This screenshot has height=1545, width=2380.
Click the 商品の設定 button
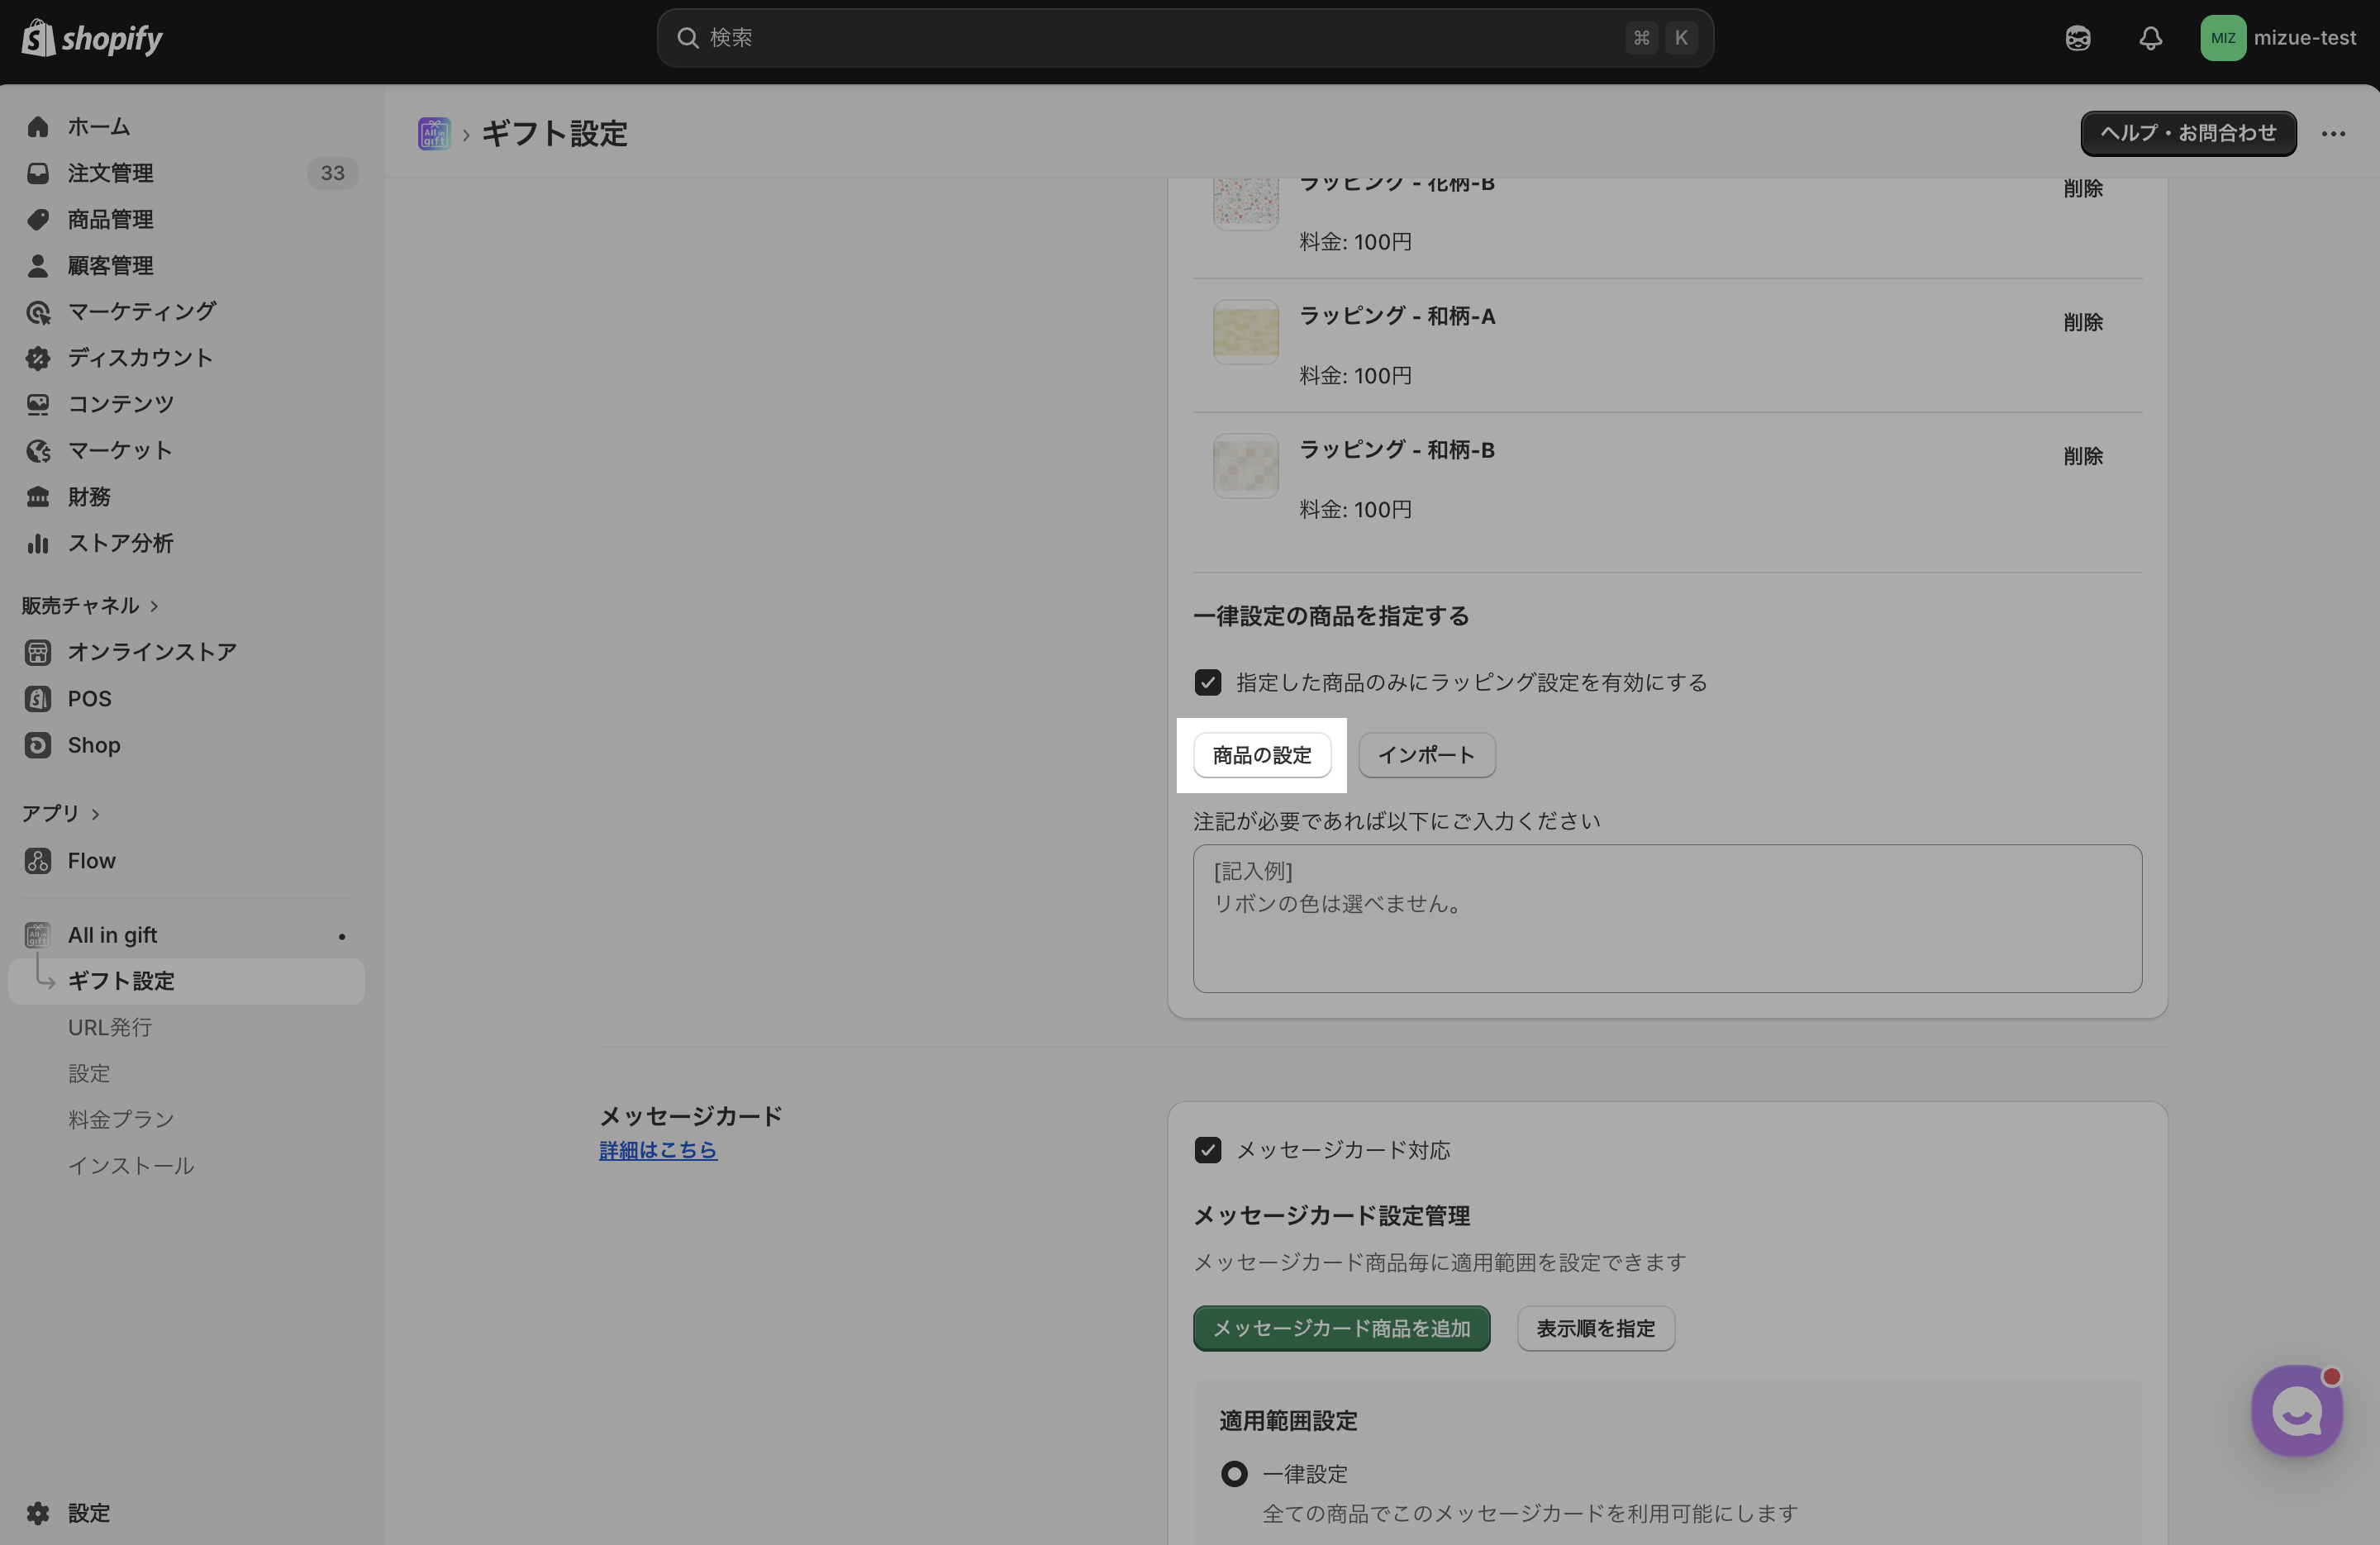(1261, 755)
